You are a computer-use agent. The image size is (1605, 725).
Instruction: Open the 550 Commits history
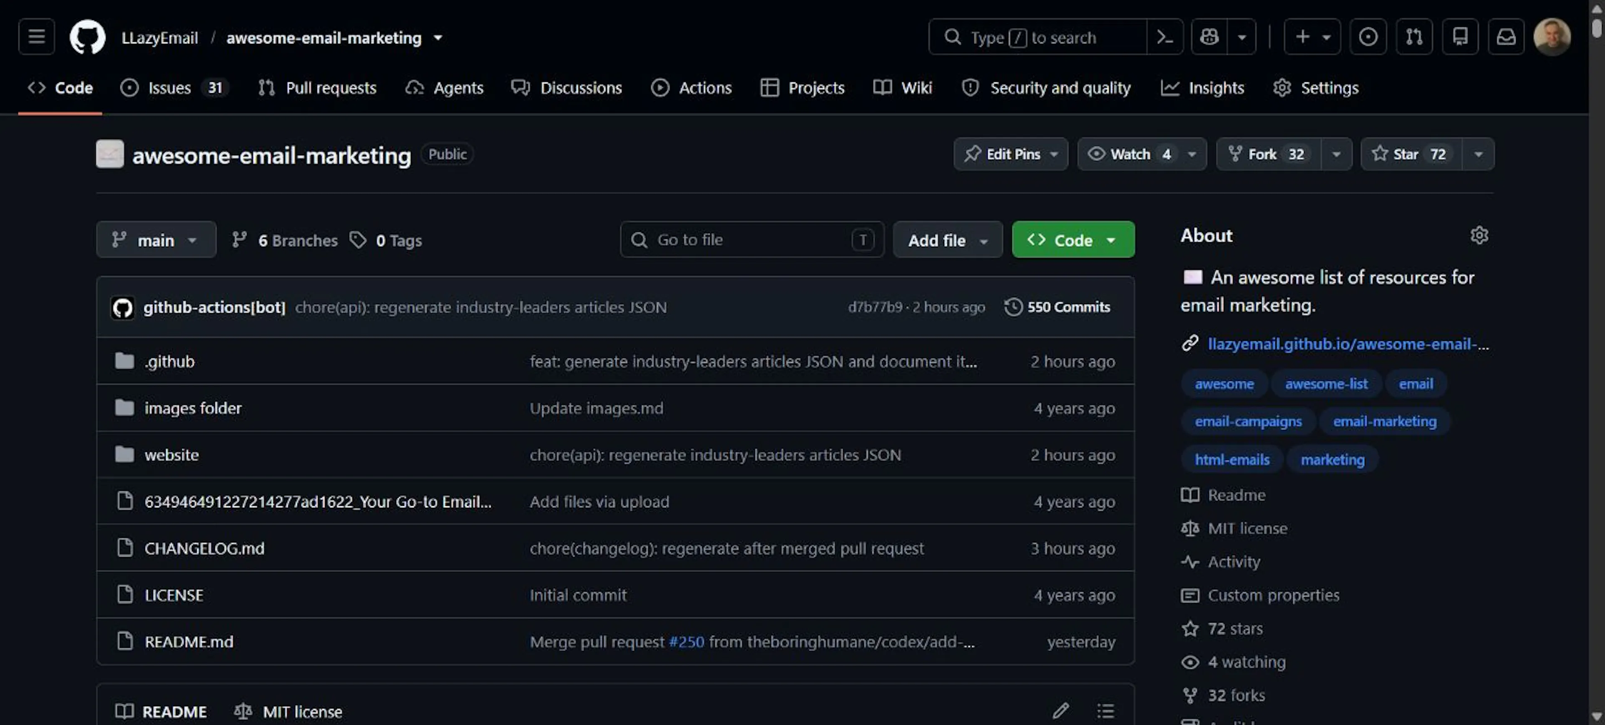pos(1057,307)
